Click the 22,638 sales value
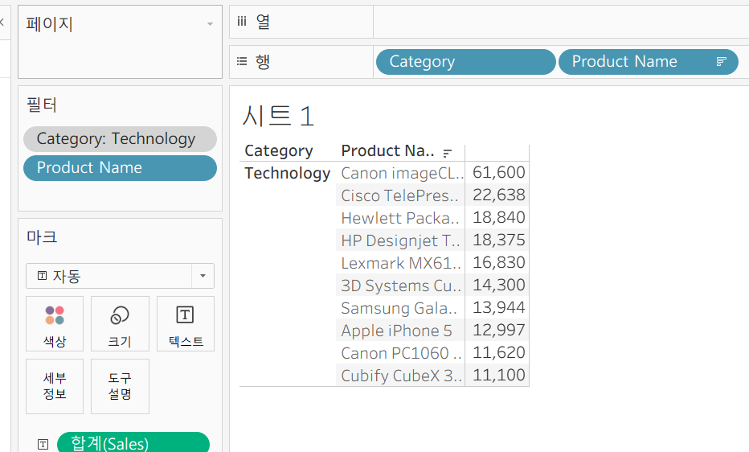Viewport: 749px width, 452px height. pos(499,195)
